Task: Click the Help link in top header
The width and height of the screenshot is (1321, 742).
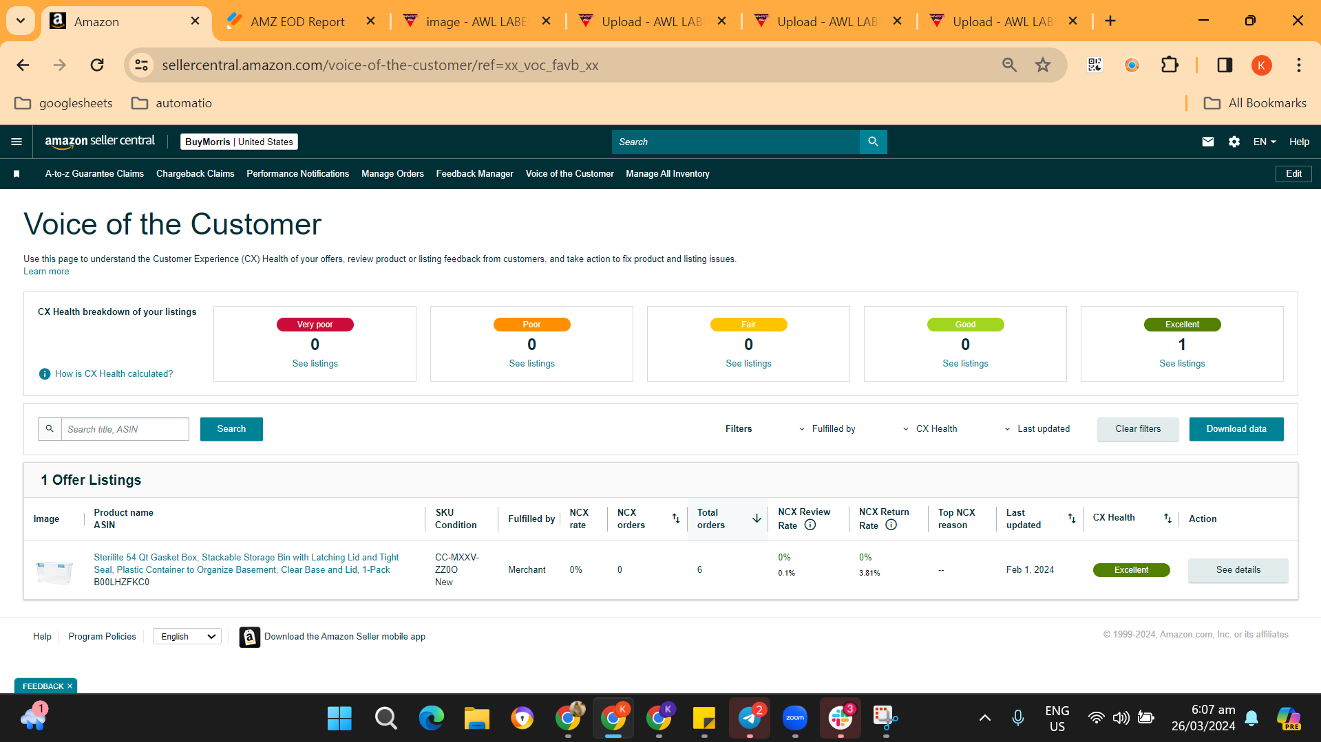Action: pyautogui.click(x=1299, y=142)
